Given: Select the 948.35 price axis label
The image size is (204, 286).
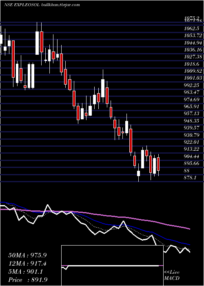Looking at the screenshot, I should [x=192, y=121].
